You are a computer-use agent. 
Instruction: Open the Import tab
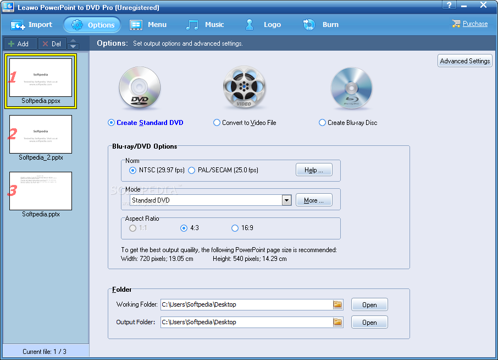31,25
